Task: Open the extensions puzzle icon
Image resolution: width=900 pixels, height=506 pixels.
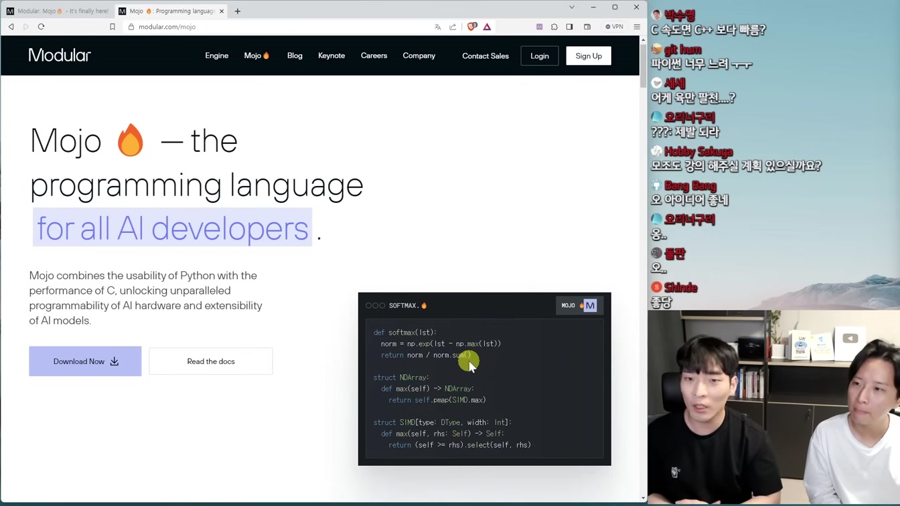Action: 554,27
